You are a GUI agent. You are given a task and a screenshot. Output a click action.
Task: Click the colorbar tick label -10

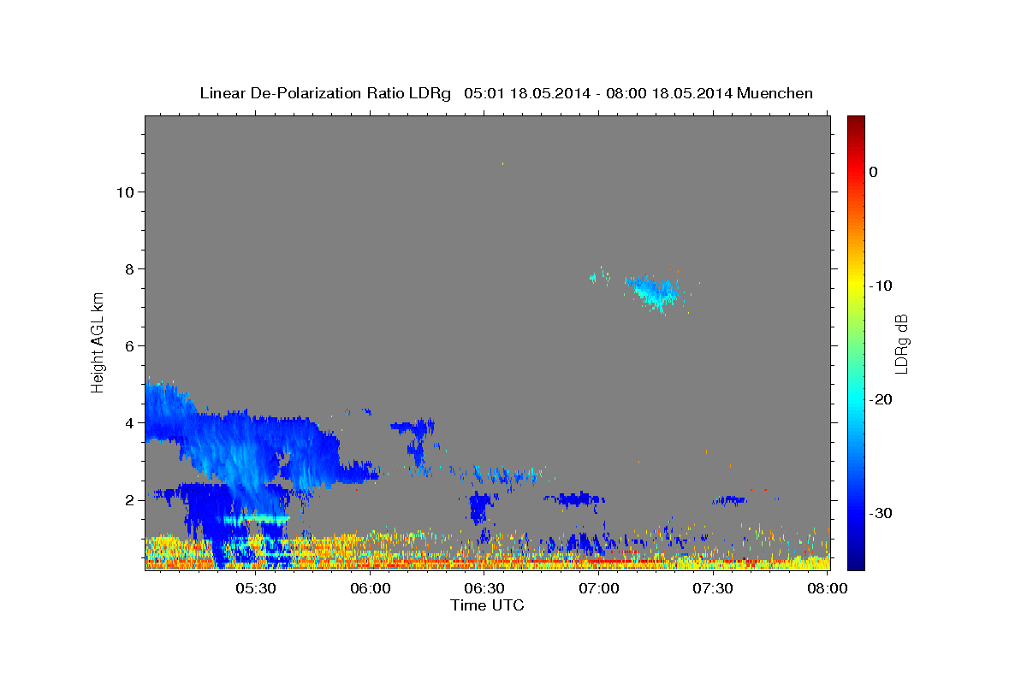click(882, 286)
